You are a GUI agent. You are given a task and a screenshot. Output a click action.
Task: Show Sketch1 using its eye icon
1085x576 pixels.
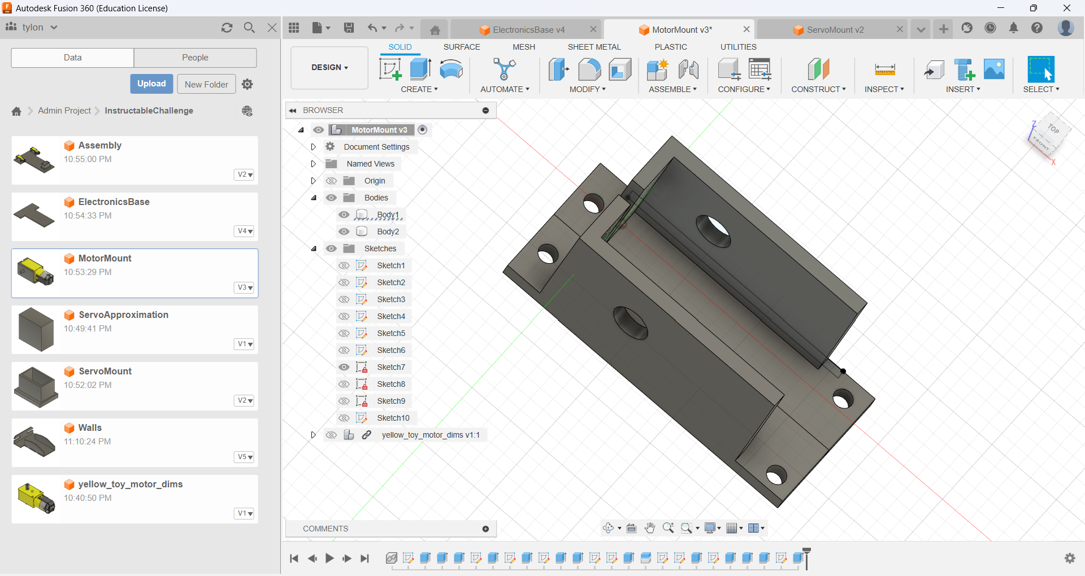coord(344,265)
